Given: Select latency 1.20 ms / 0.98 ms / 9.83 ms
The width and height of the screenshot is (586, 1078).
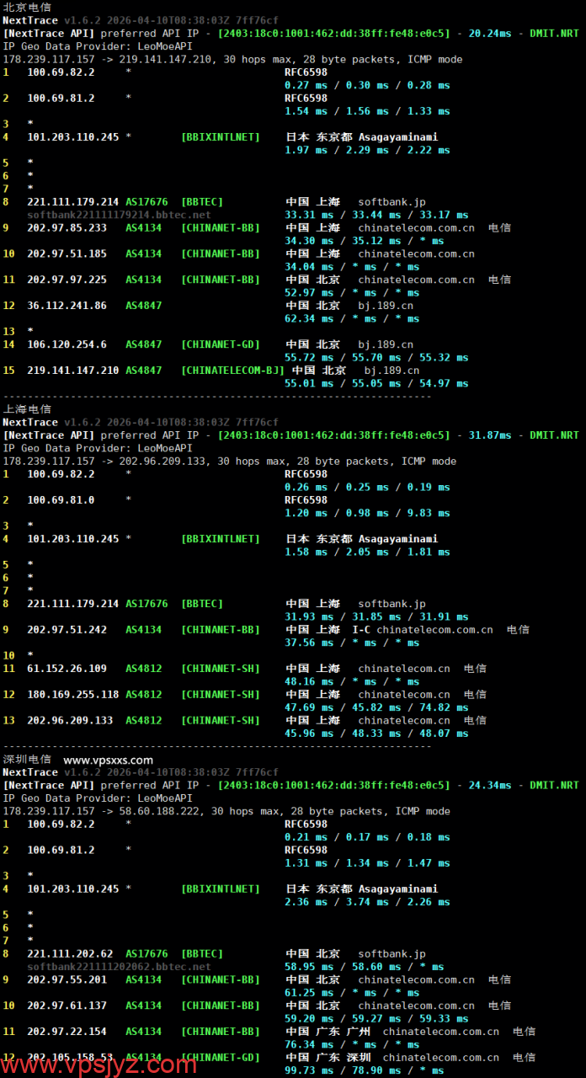Looking at the screenshot, I should point(367,513).
